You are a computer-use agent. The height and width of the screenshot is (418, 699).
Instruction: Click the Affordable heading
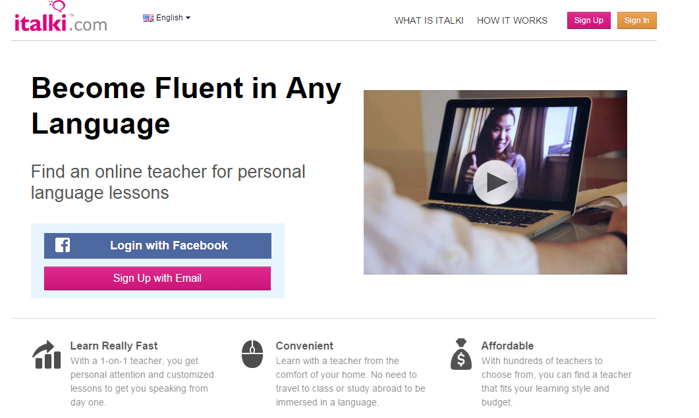click(507, 346)
